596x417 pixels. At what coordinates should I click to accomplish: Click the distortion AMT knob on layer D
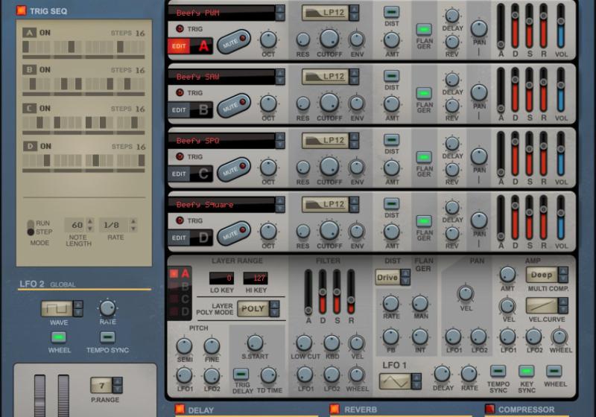392,232
